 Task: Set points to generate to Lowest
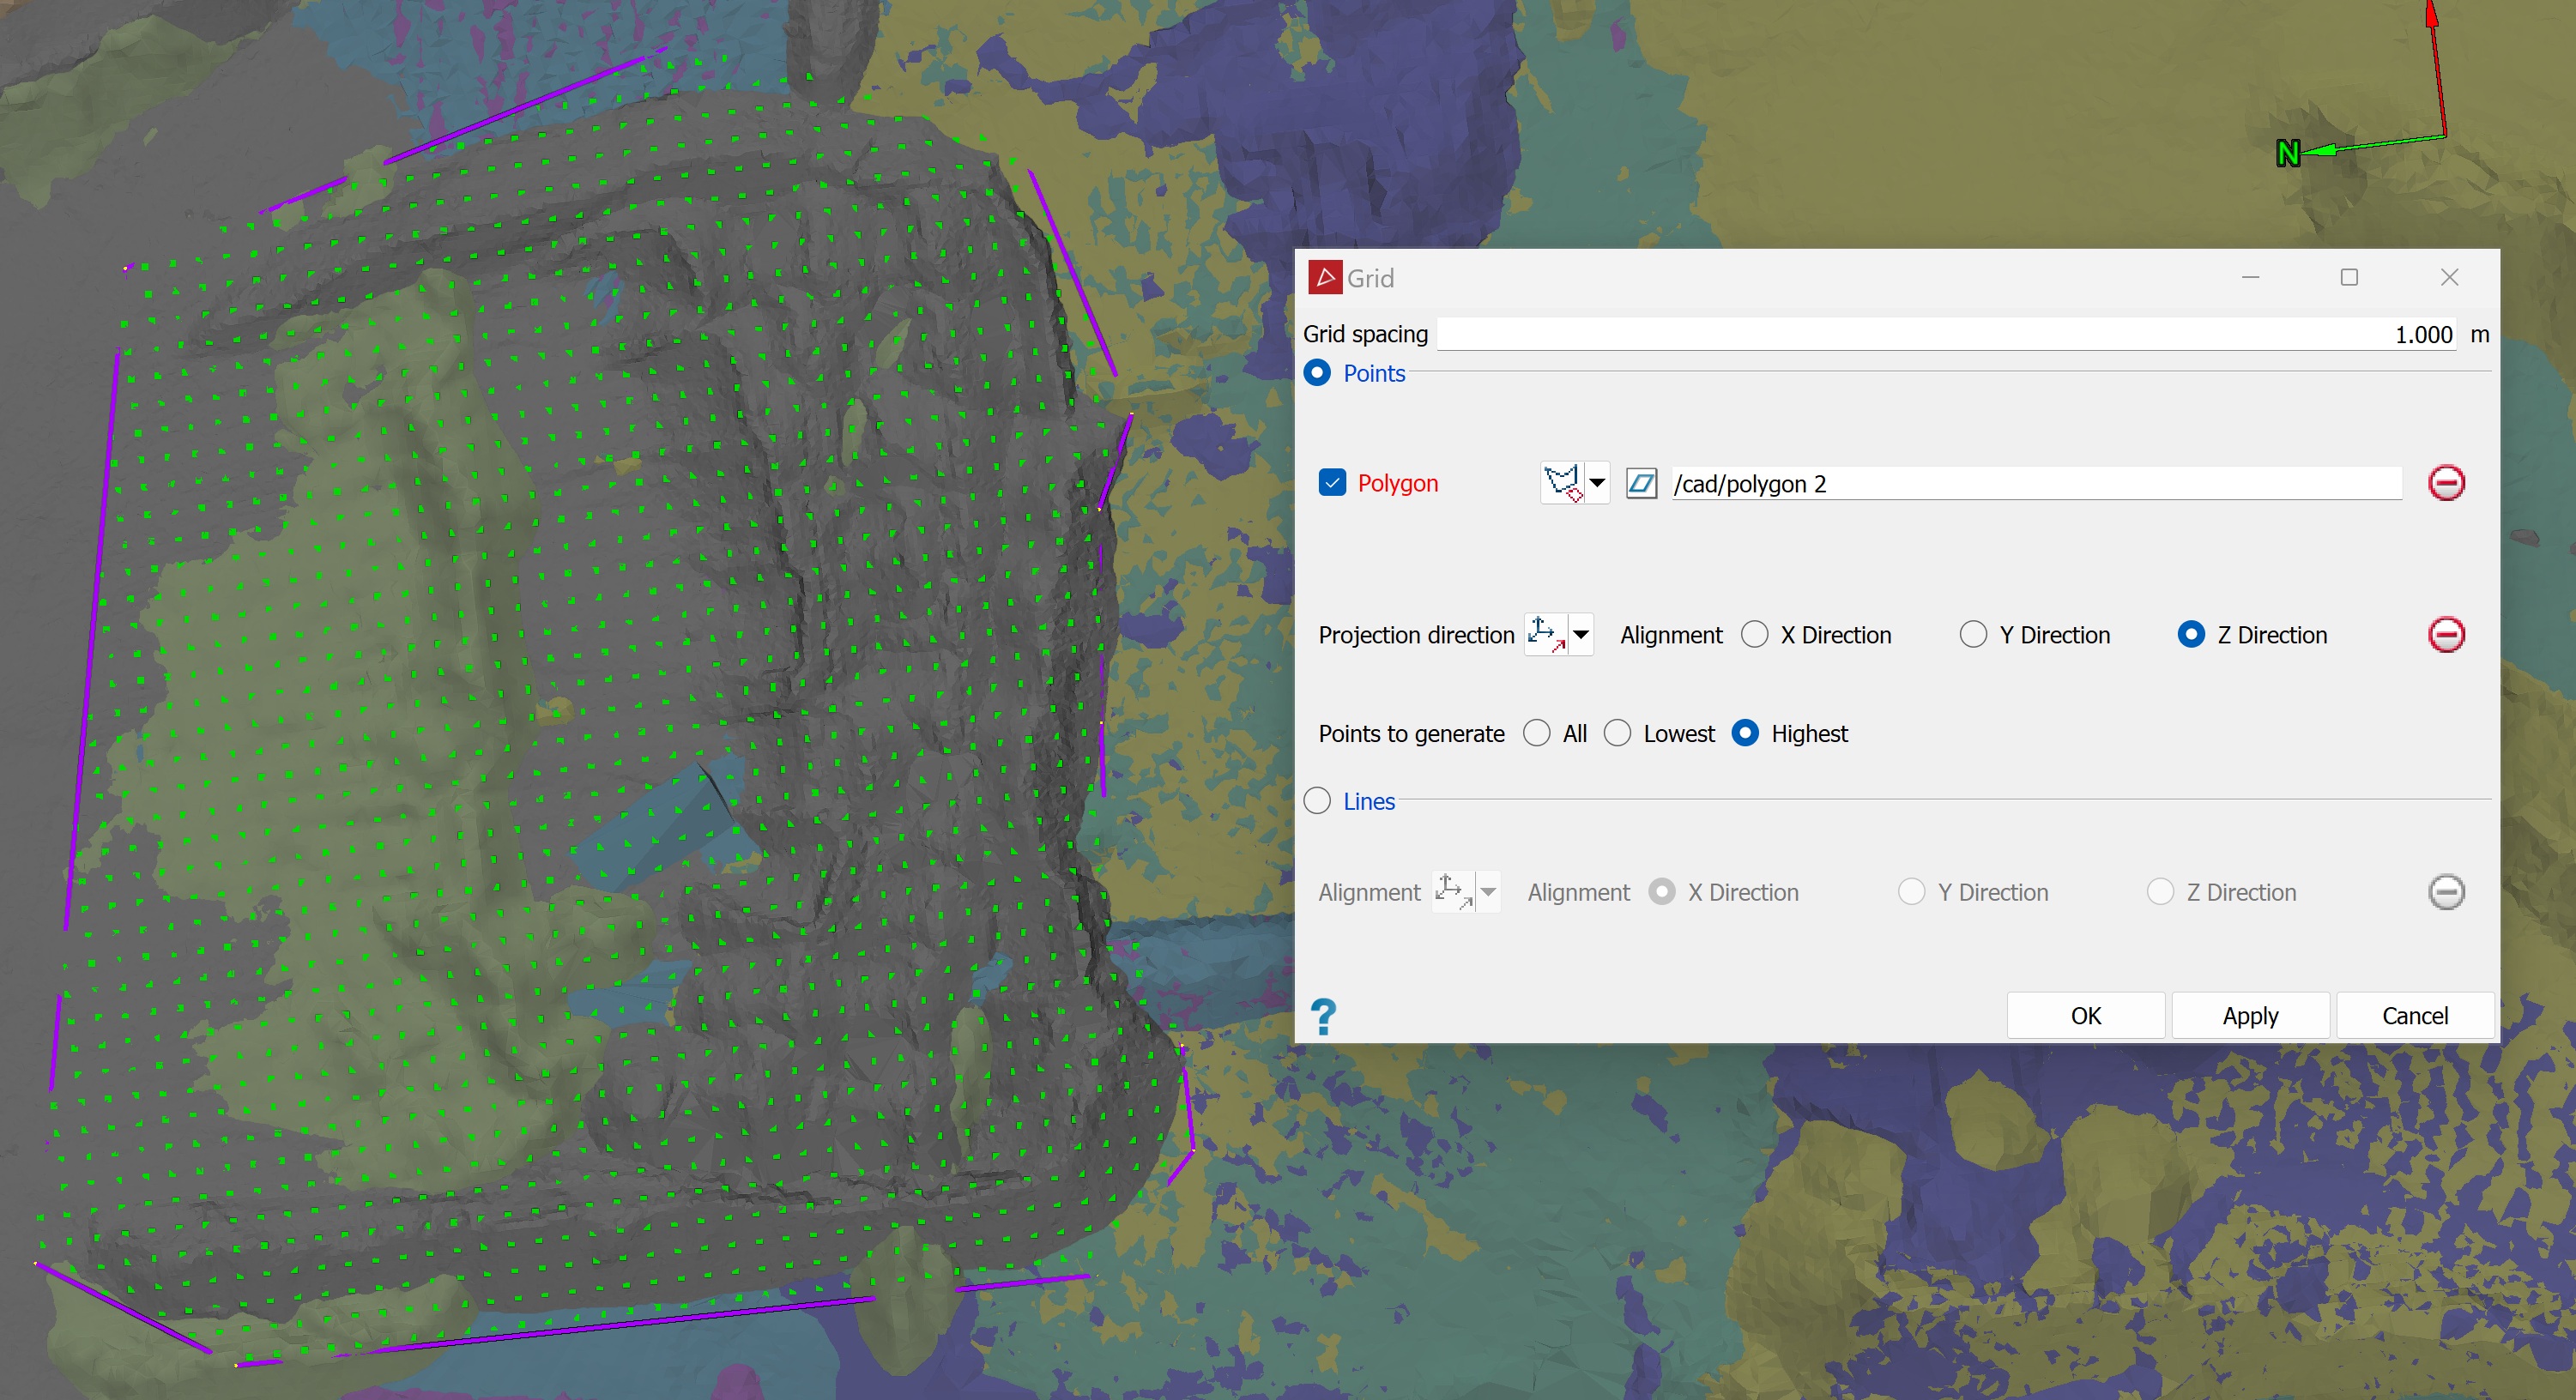1617,733
